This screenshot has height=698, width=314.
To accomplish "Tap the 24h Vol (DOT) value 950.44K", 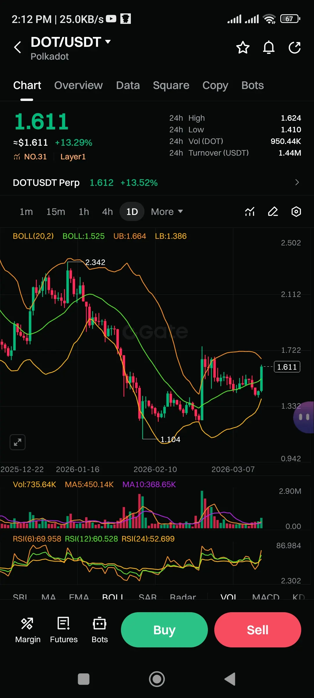I will [286, 141].
